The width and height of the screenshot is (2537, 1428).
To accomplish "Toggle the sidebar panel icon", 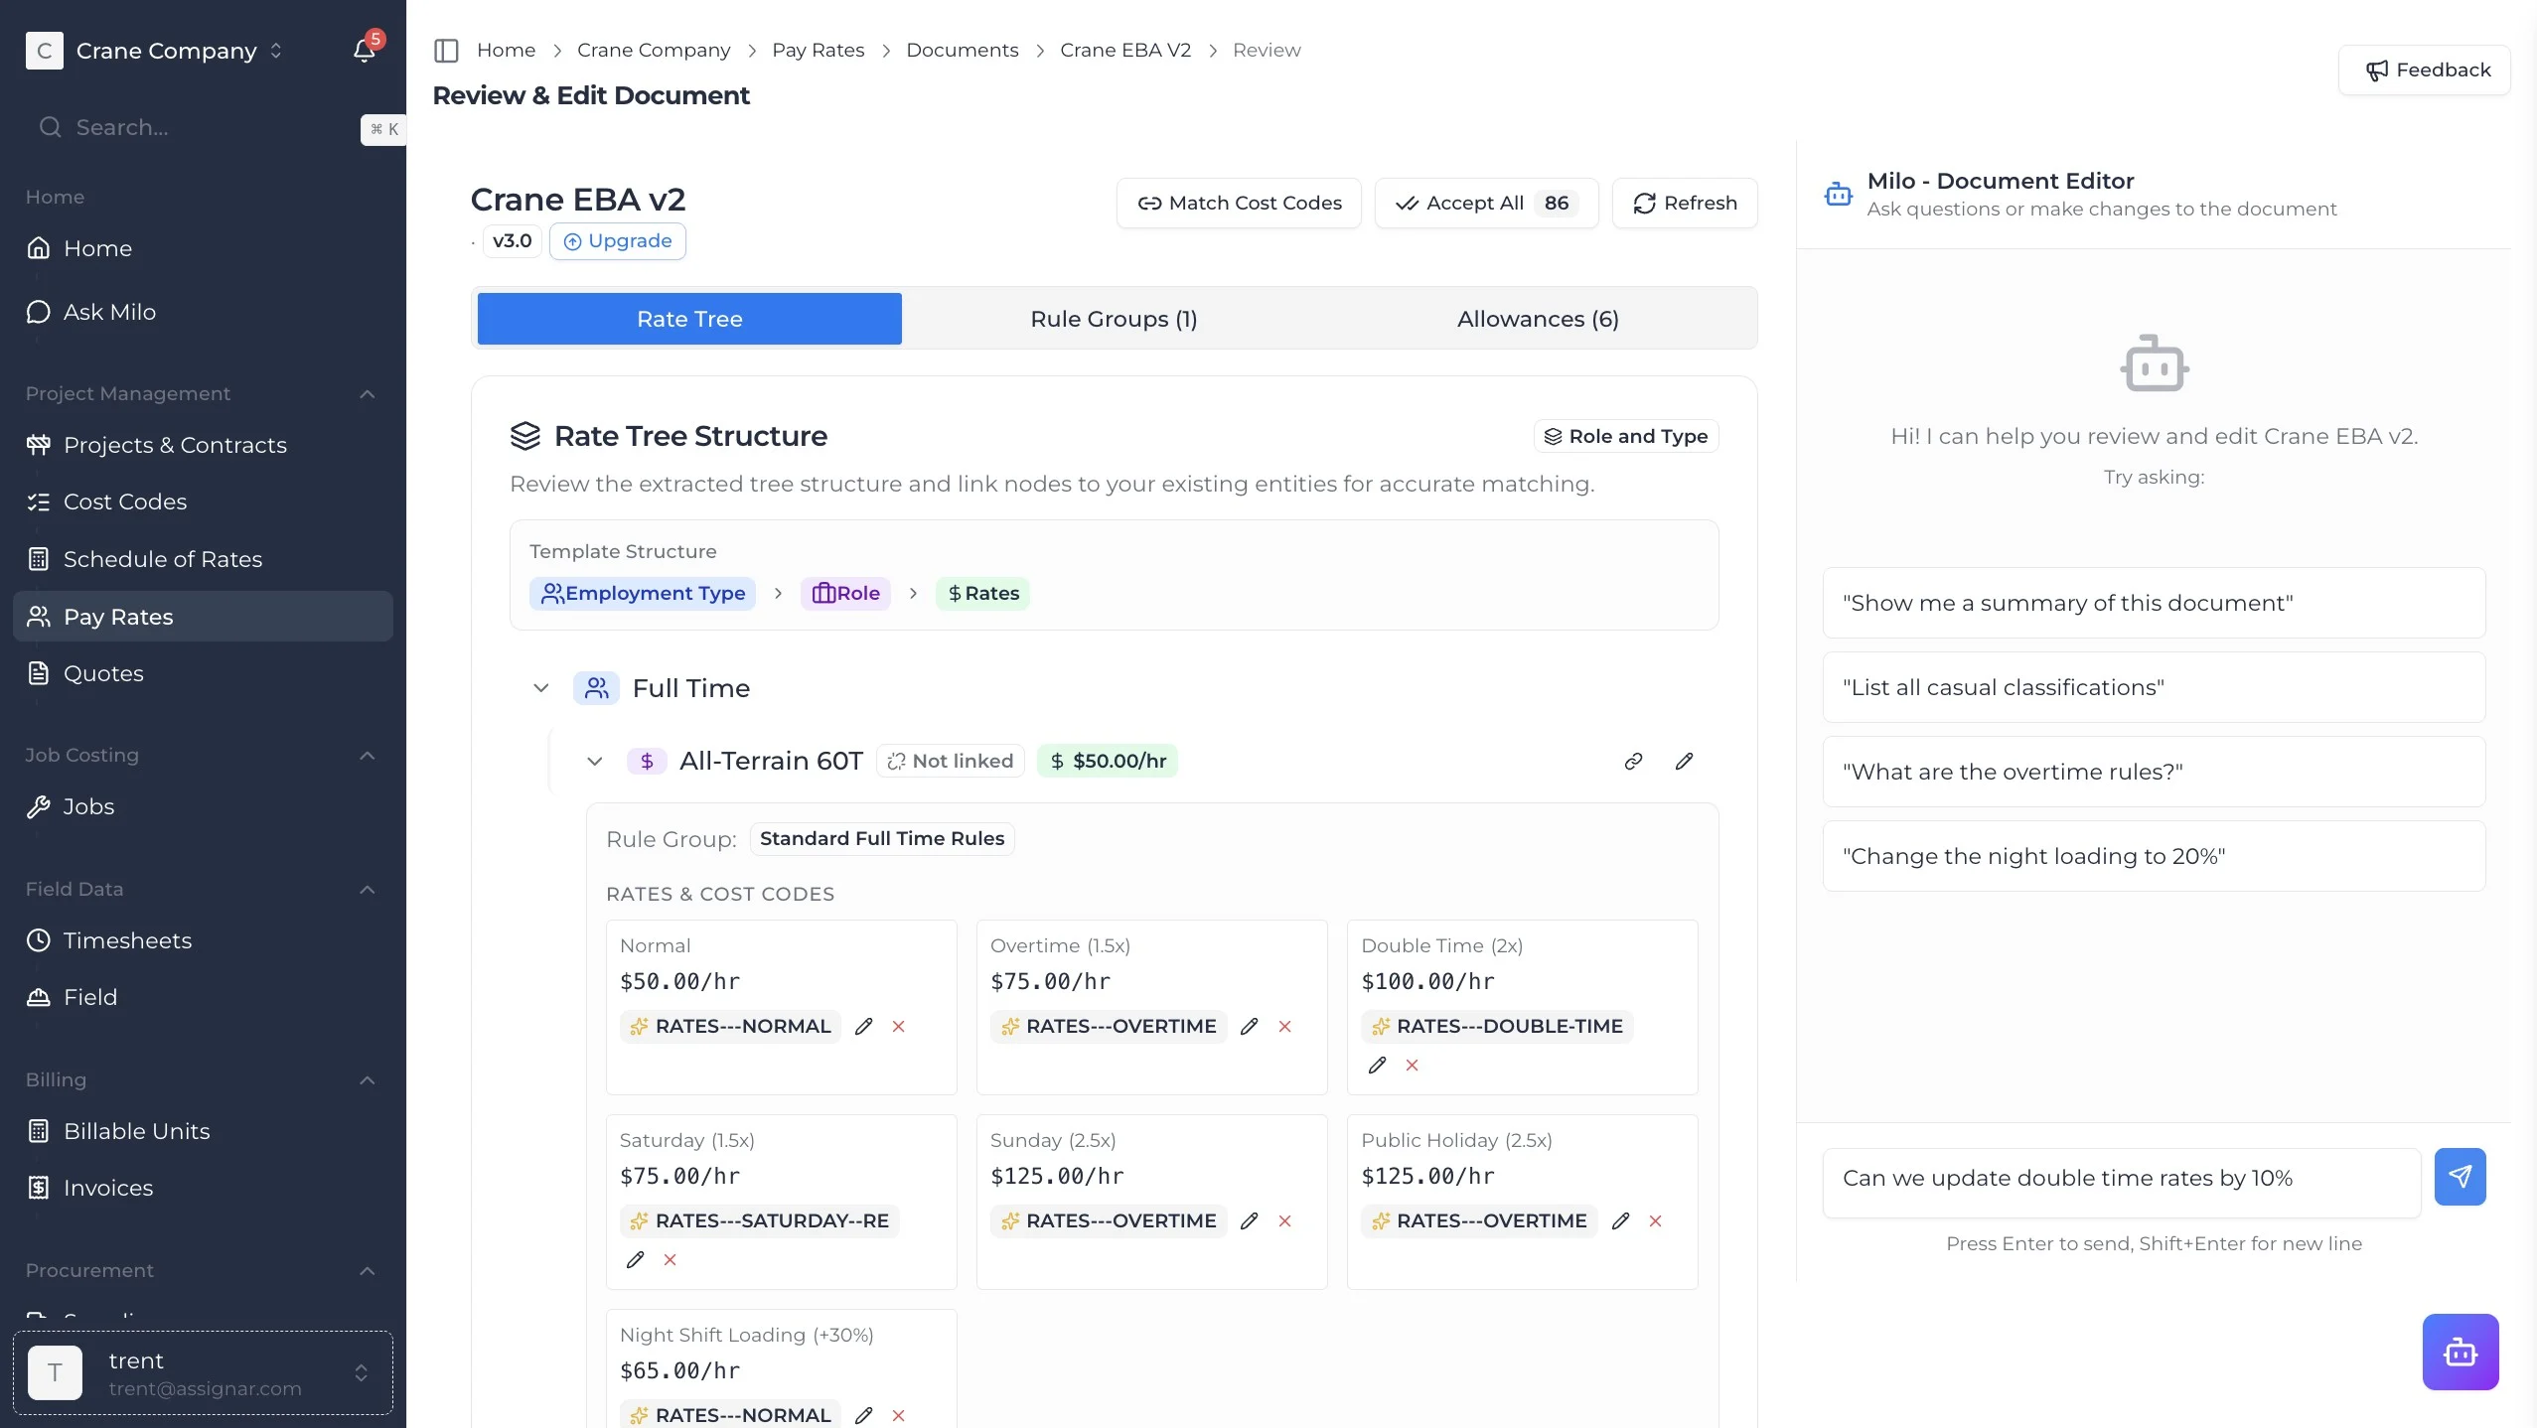I will tap(446, 51).
